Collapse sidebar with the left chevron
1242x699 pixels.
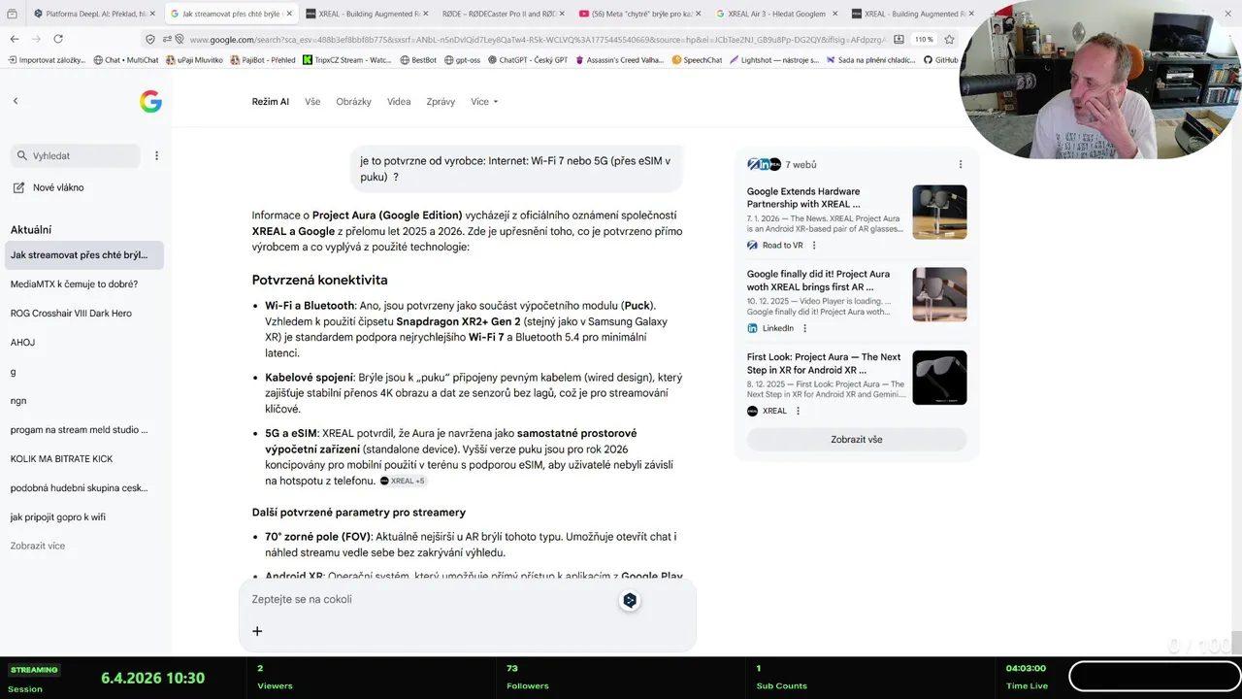[x=15, y=101]
